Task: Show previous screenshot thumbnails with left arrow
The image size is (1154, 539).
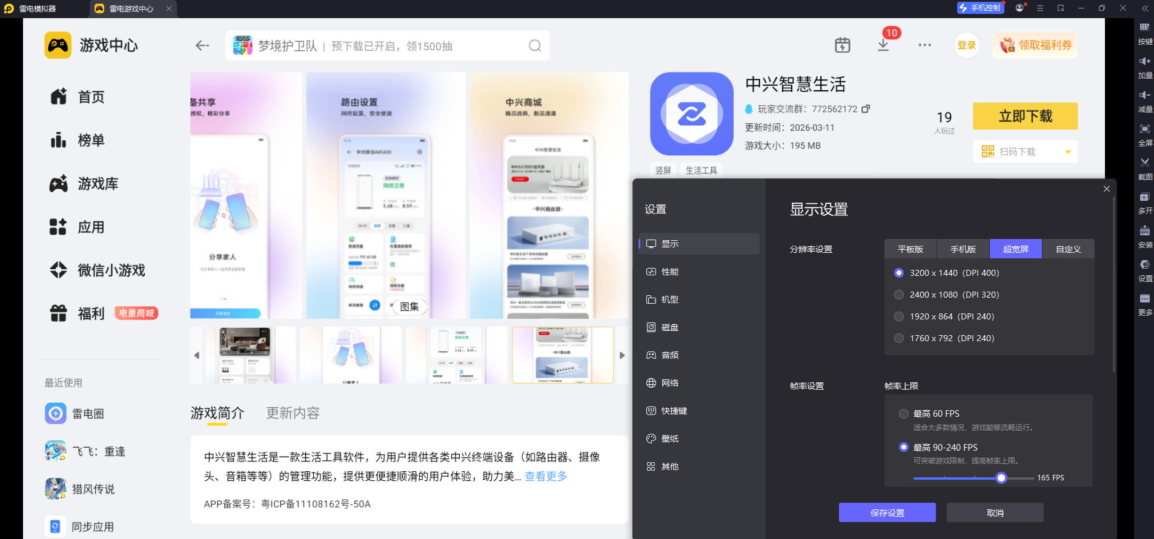Action: (197, 355)
